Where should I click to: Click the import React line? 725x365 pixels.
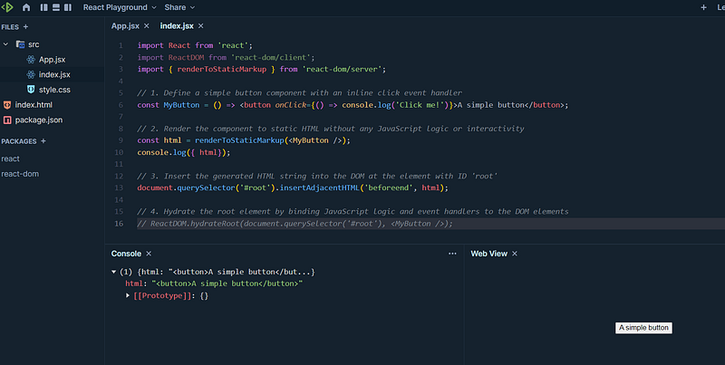(x=195, y=45)
